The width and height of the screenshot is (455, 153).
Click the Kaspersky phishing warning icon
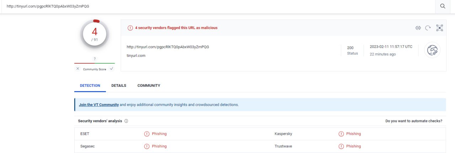[341, 134]
